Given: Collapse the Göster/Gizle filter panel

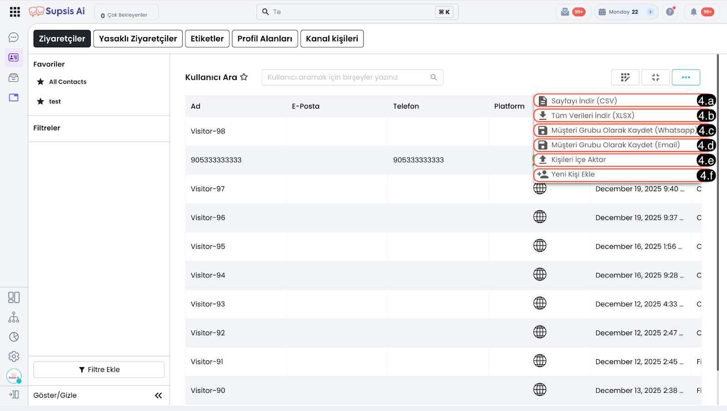Looking at the screenshot, I should click(x=158, y=396).
